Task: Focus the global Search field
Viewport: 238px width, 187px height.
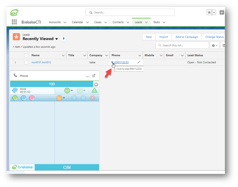Action: [130, 12]
